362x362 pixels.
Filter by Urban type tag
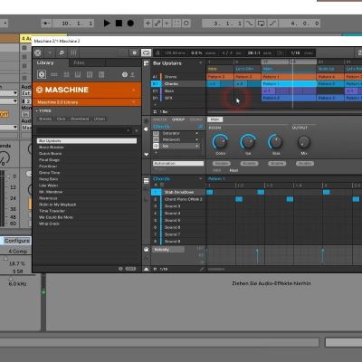[100, 119]
